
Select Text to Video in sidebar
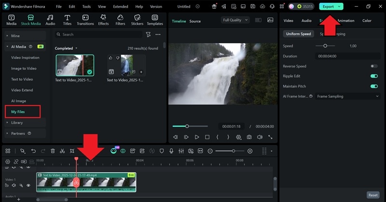point(22,79)
